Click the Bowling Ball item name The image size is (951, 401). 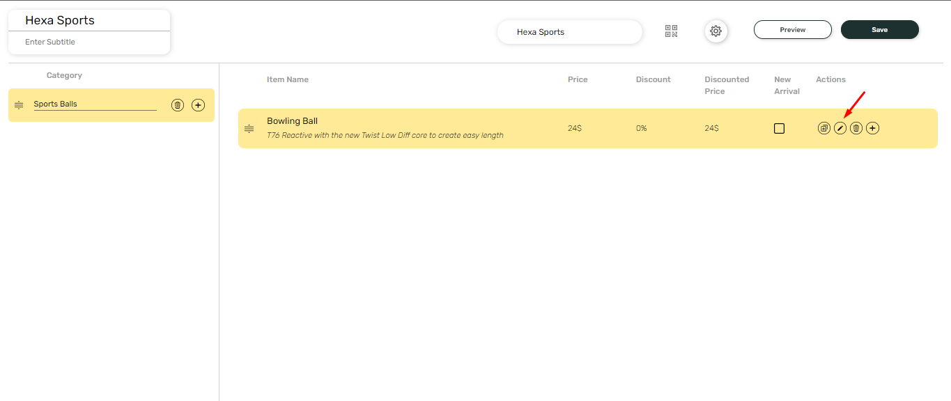(292, 121)
